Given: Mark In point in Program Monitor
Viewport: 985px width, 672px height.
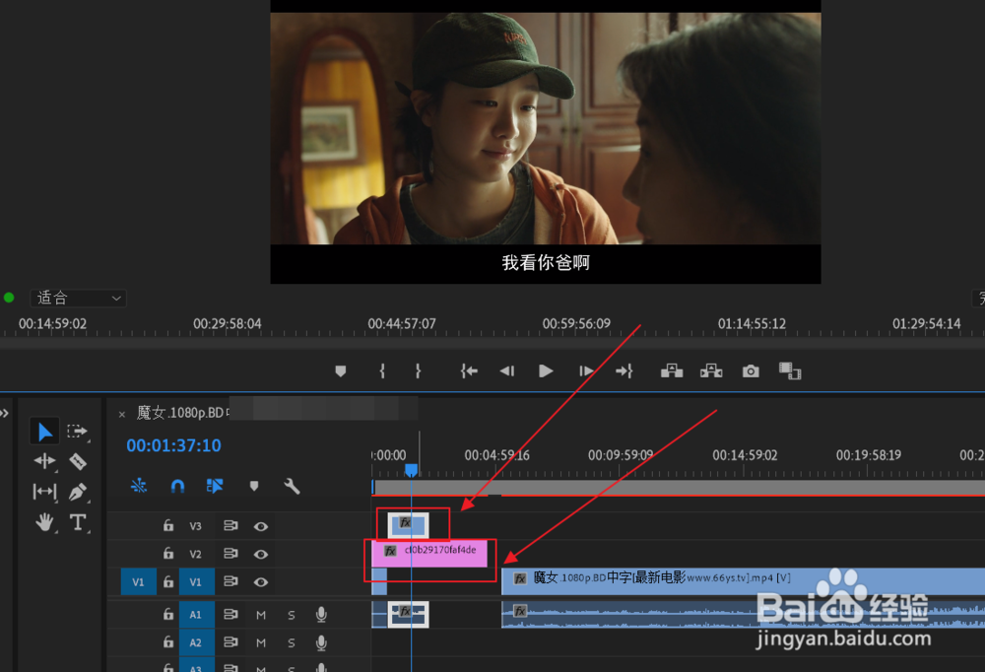Looking at the screenshot, I should pos(382,371).
